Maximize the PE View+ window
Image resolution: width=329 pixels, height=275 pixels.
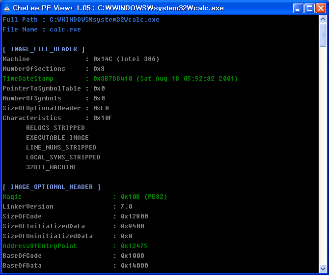309,8
